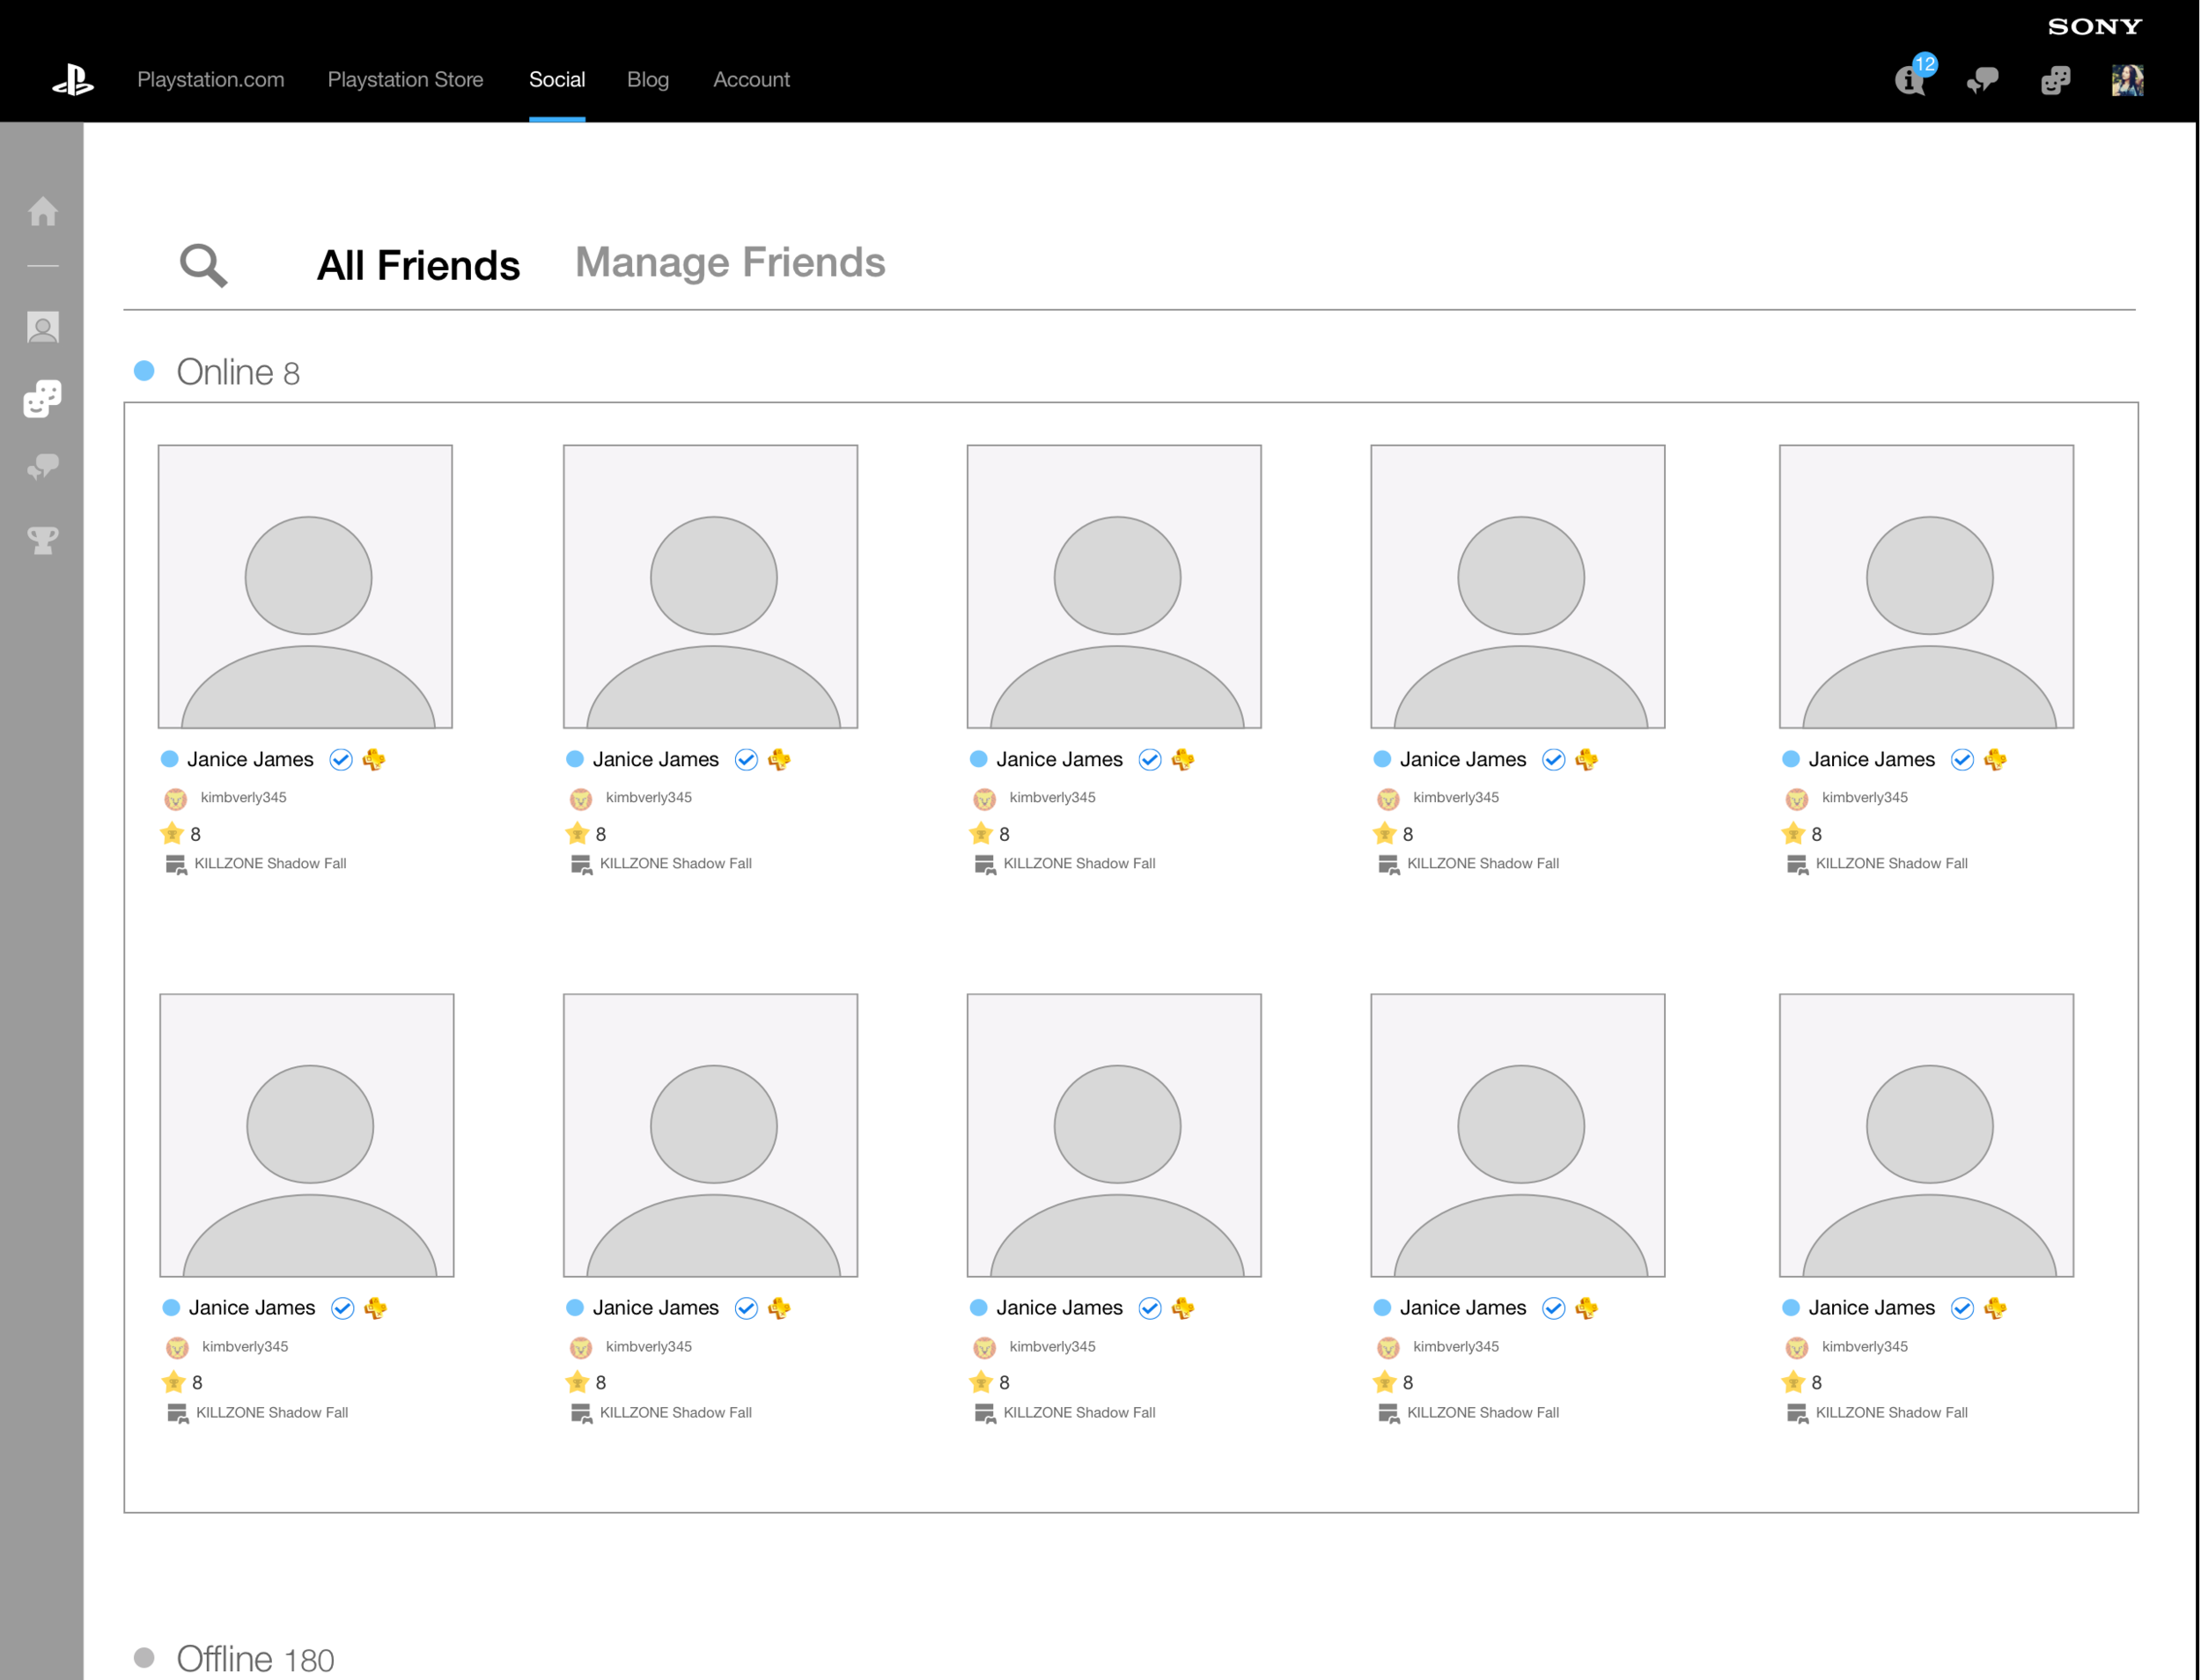
Task: Click the Online 8 section heading
Action: click(x=238, y=372)
